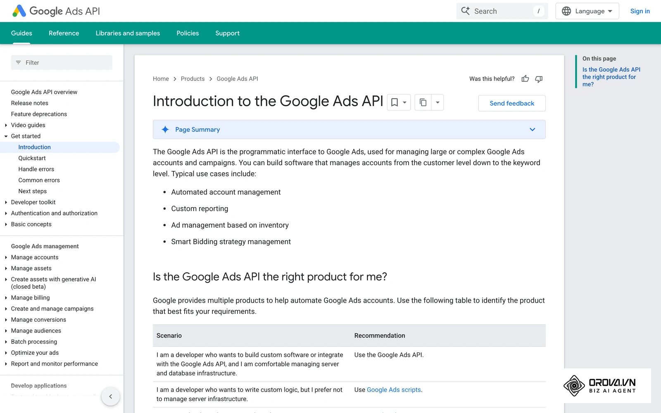
Task: Click the thumbs down not helpful icon
Action: (539, 79)
